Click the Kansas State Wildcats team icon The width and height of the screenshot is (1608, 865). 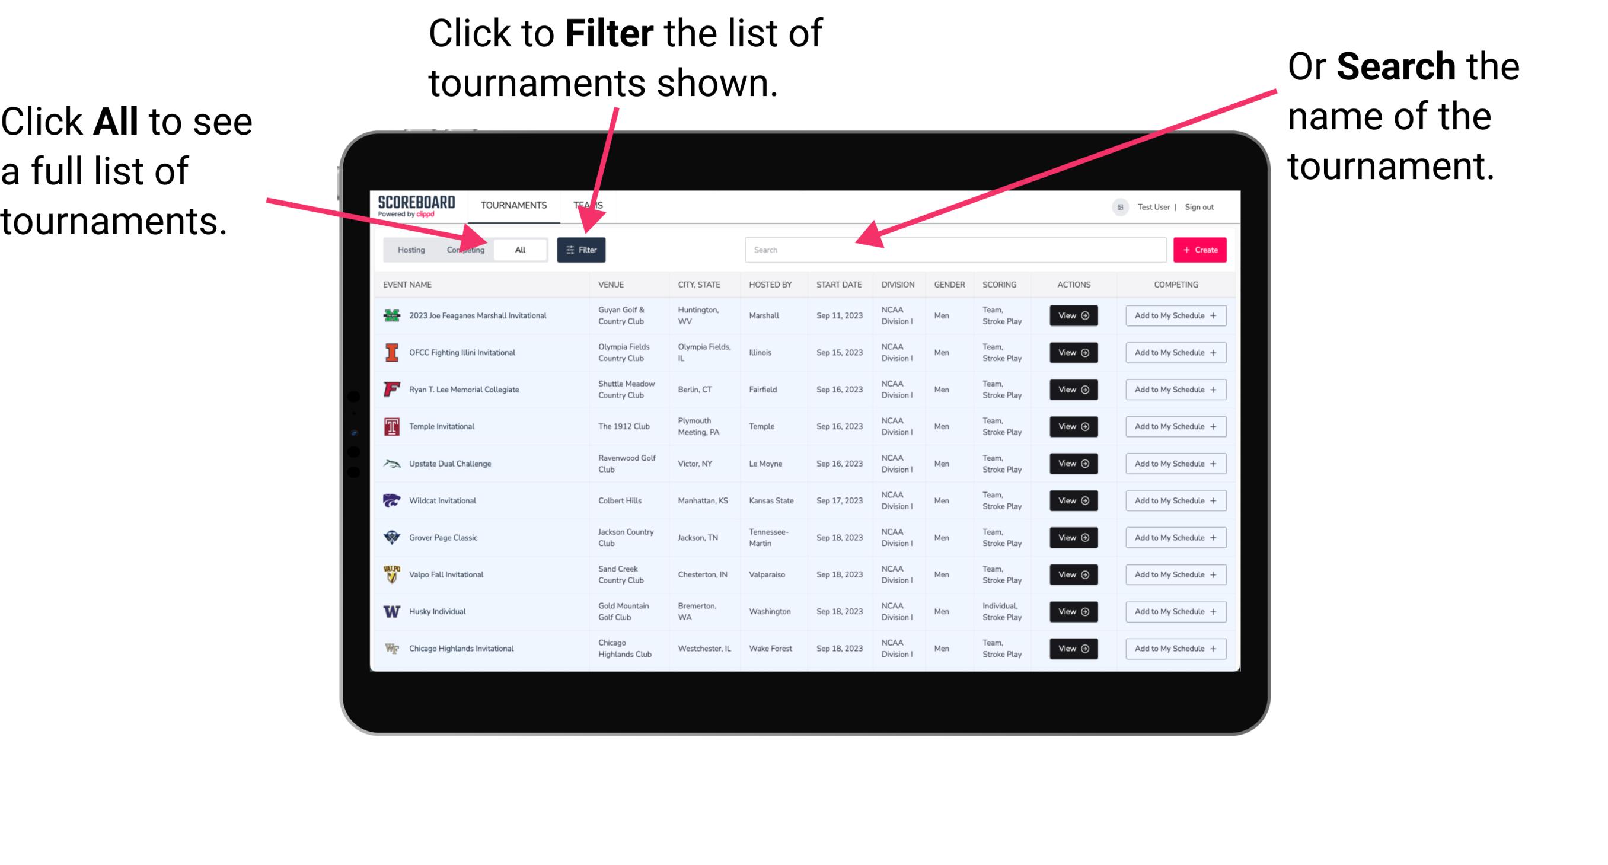coord(391,502)
